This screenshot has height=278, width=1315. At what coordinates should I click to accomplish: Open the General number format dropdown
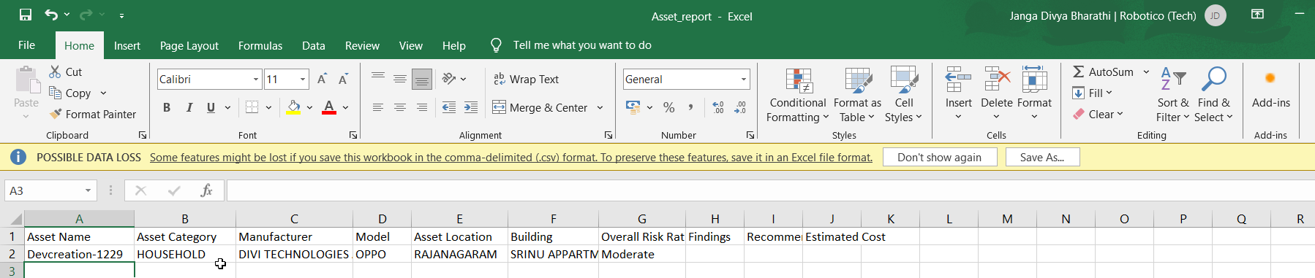744,79
